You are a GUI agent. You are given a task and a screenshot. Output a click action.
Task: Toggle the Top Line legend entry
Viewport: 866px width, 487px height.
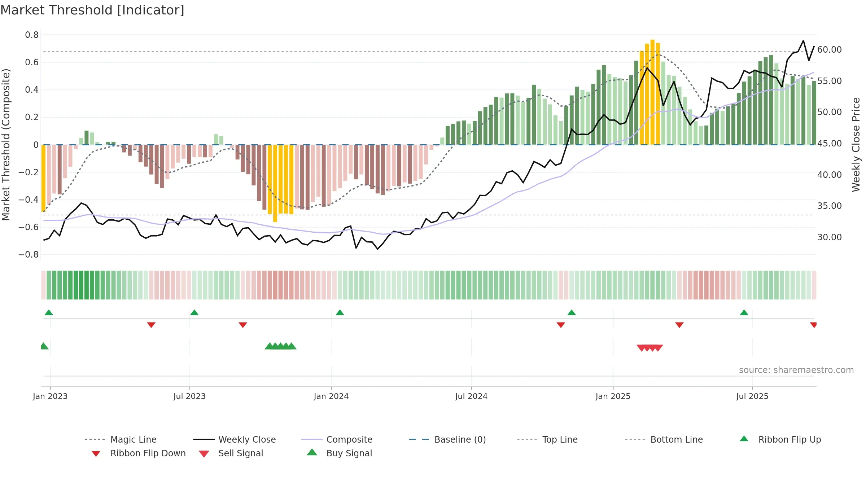[547, 439]
